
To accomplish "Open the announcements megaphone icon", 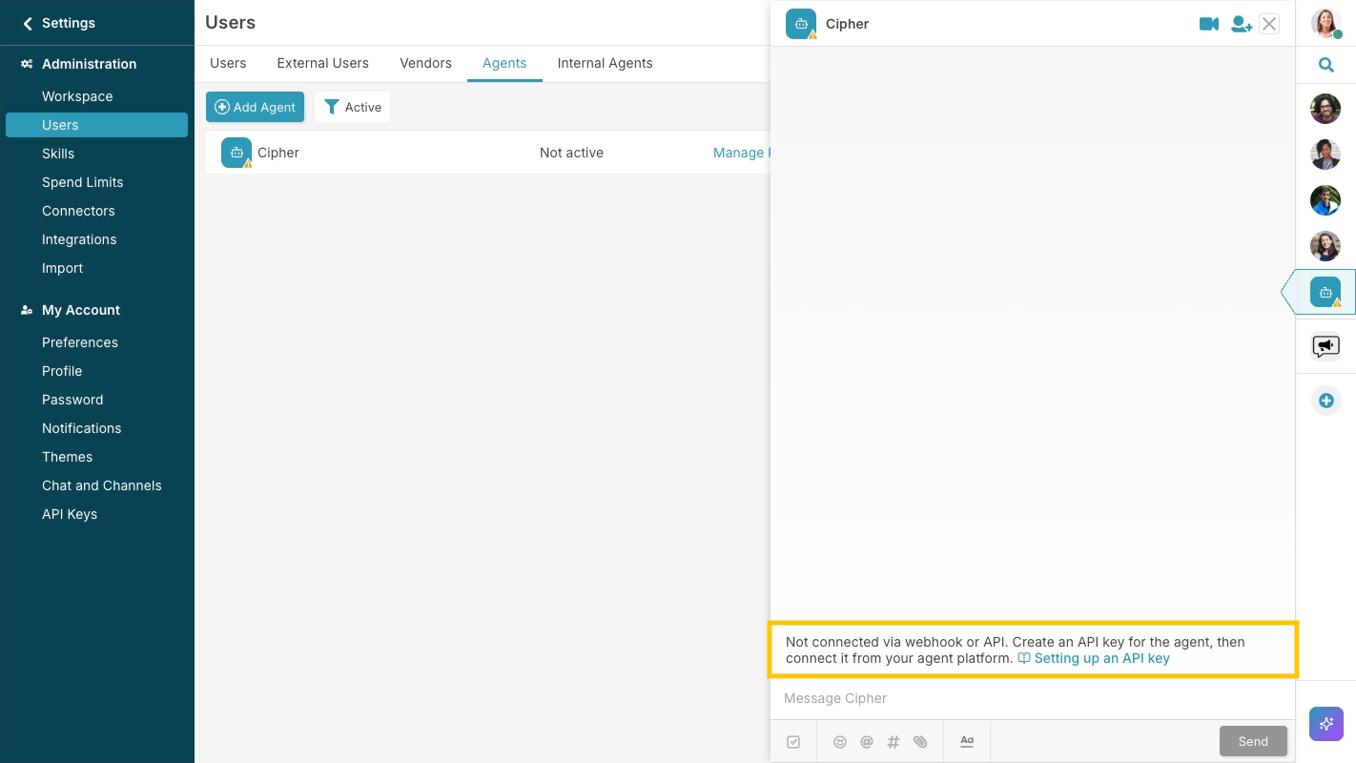I will pyautogui.click(x=1325, y=346).
